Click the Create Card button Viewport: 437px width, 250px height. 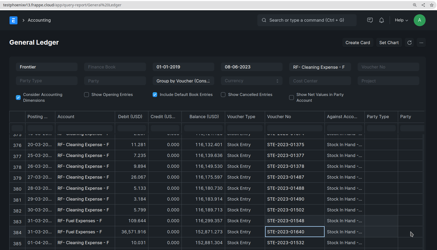coord(358,42)
